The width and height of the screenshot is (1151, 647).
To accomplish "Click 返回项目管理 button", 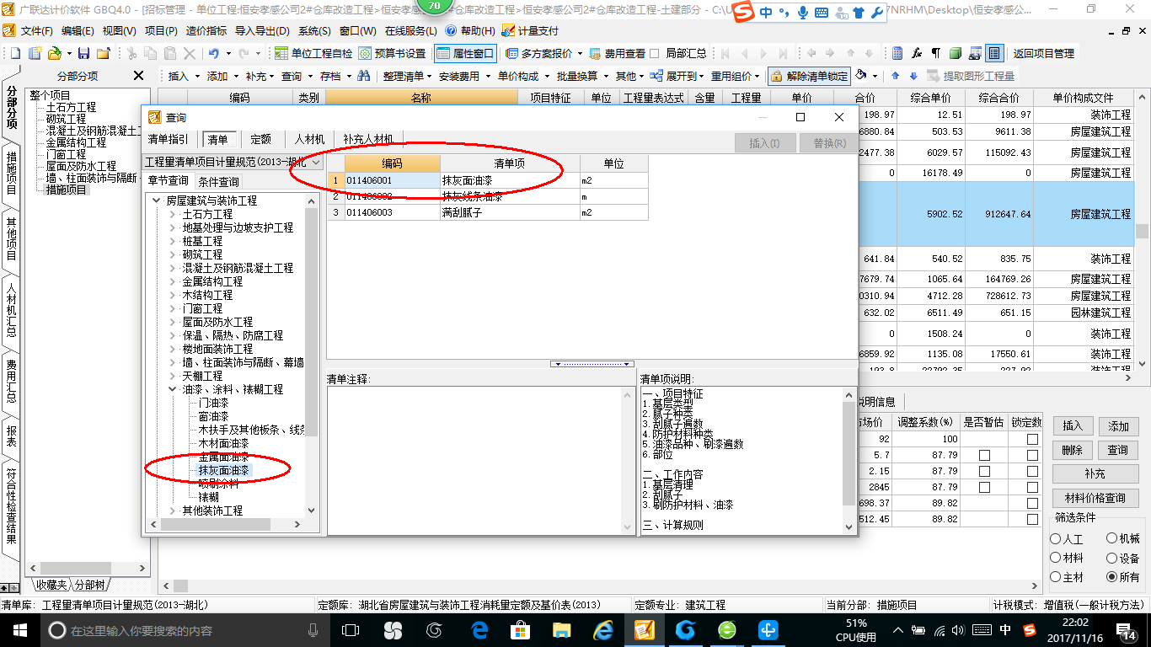I will click(x=1043, y=53).
